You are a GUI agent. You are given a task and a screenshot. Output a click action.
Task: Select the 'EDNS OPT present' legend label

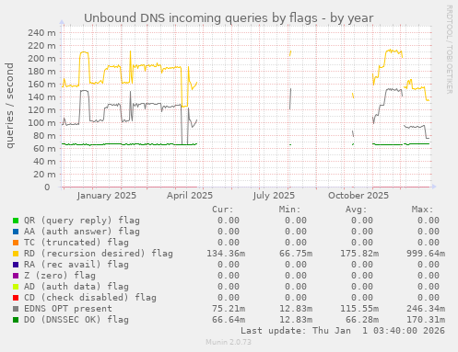68,309
